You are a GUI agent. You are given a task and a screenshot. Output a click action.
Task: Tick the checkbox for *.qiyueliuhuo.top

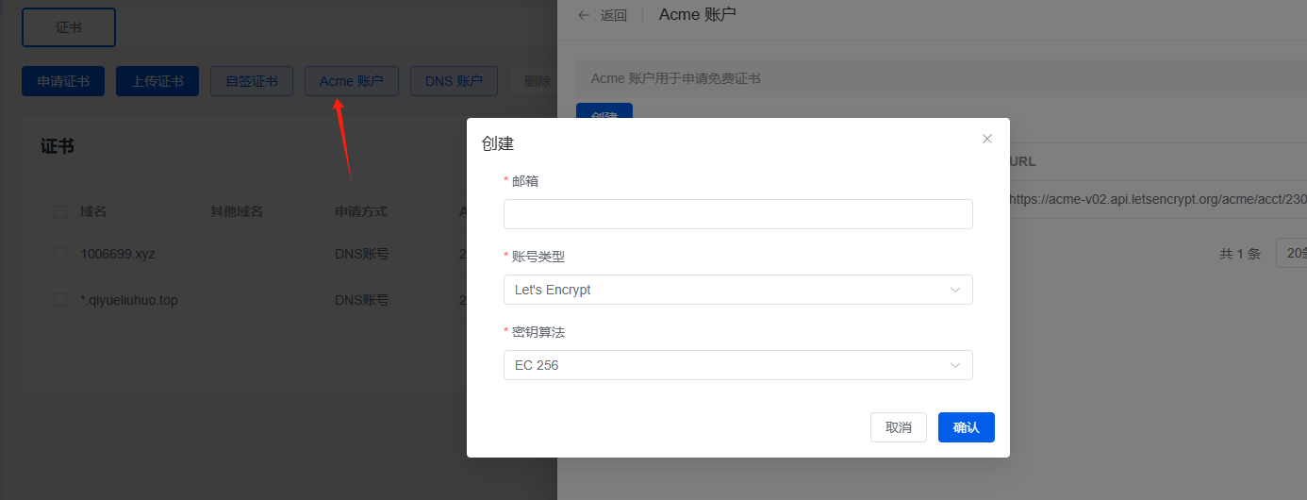(x=60, y=300)
